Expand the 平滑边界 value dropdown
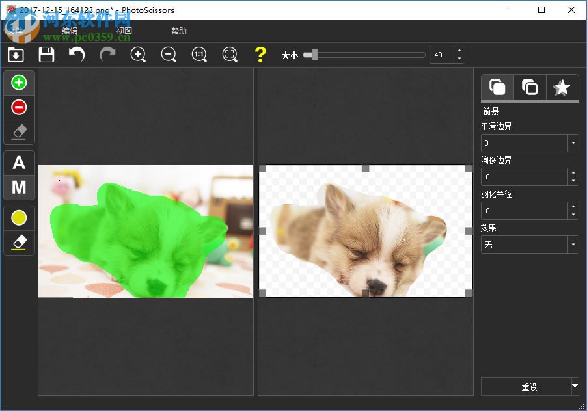587x411 pixels. 572,142
